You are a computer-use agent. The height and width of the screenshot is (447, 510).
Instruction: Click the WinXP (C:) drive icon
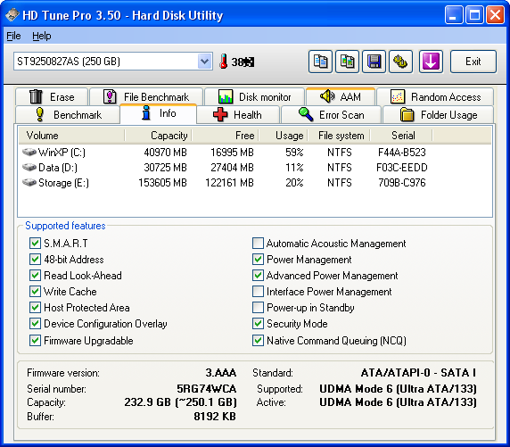point(29,152)
